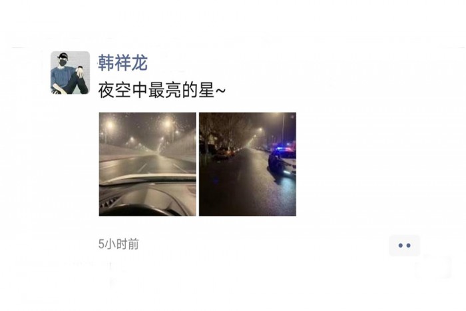The height and width of the screenshot is (311, 466).
Task: Open the two-dot like and comment menu
Action: [x=404, y=245]
